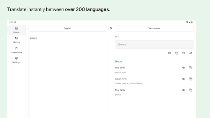Click the reverse translation arrows icon
Viewport: 210px width, 118px height.
click(x=191, y=53)
